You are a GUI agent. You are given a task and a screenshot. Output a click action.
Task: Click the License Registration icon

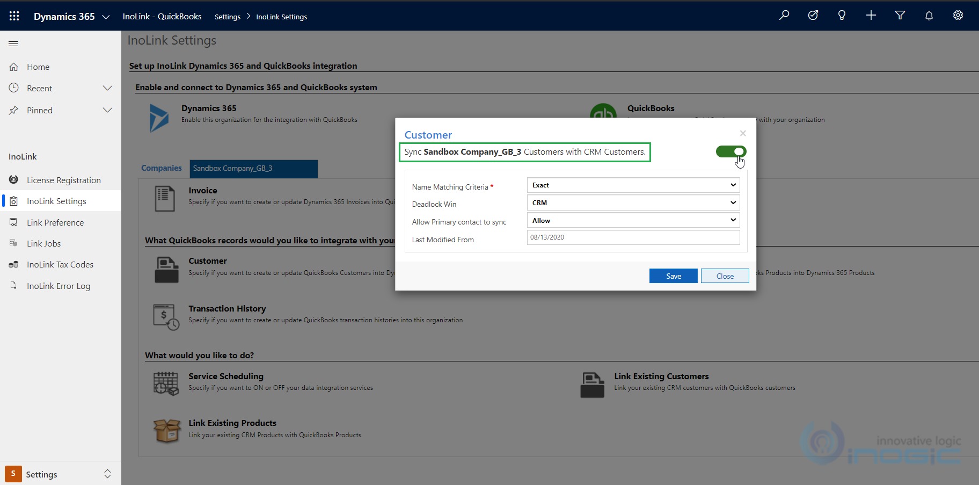pyautogui.click(x=14, y=180)
